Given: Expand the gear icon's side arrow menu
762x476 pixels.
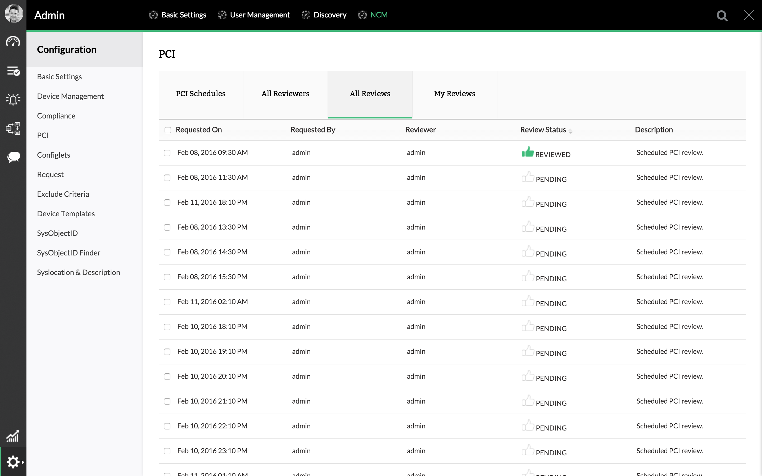Looking at the screenshot, I should point(23,462).
